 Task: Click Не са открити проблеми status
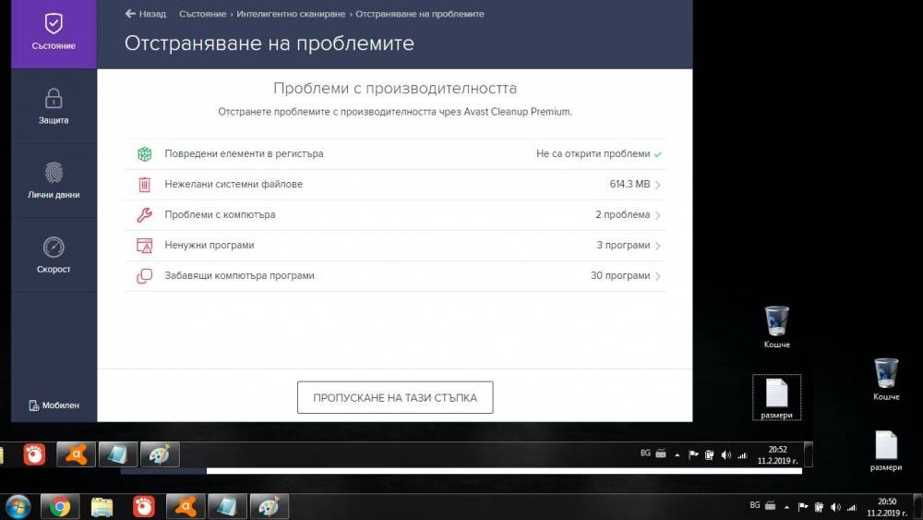point(593,153)
